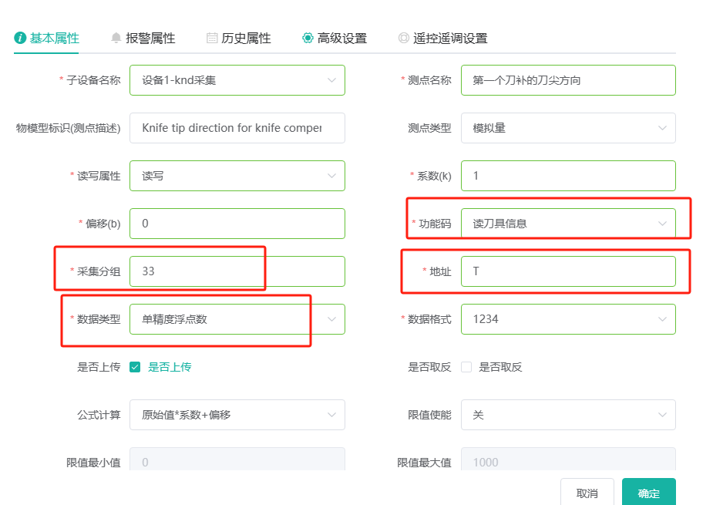The image size is (713, 505).
Task: Switch to the 历史属性 tab
Action: (238, 39)
